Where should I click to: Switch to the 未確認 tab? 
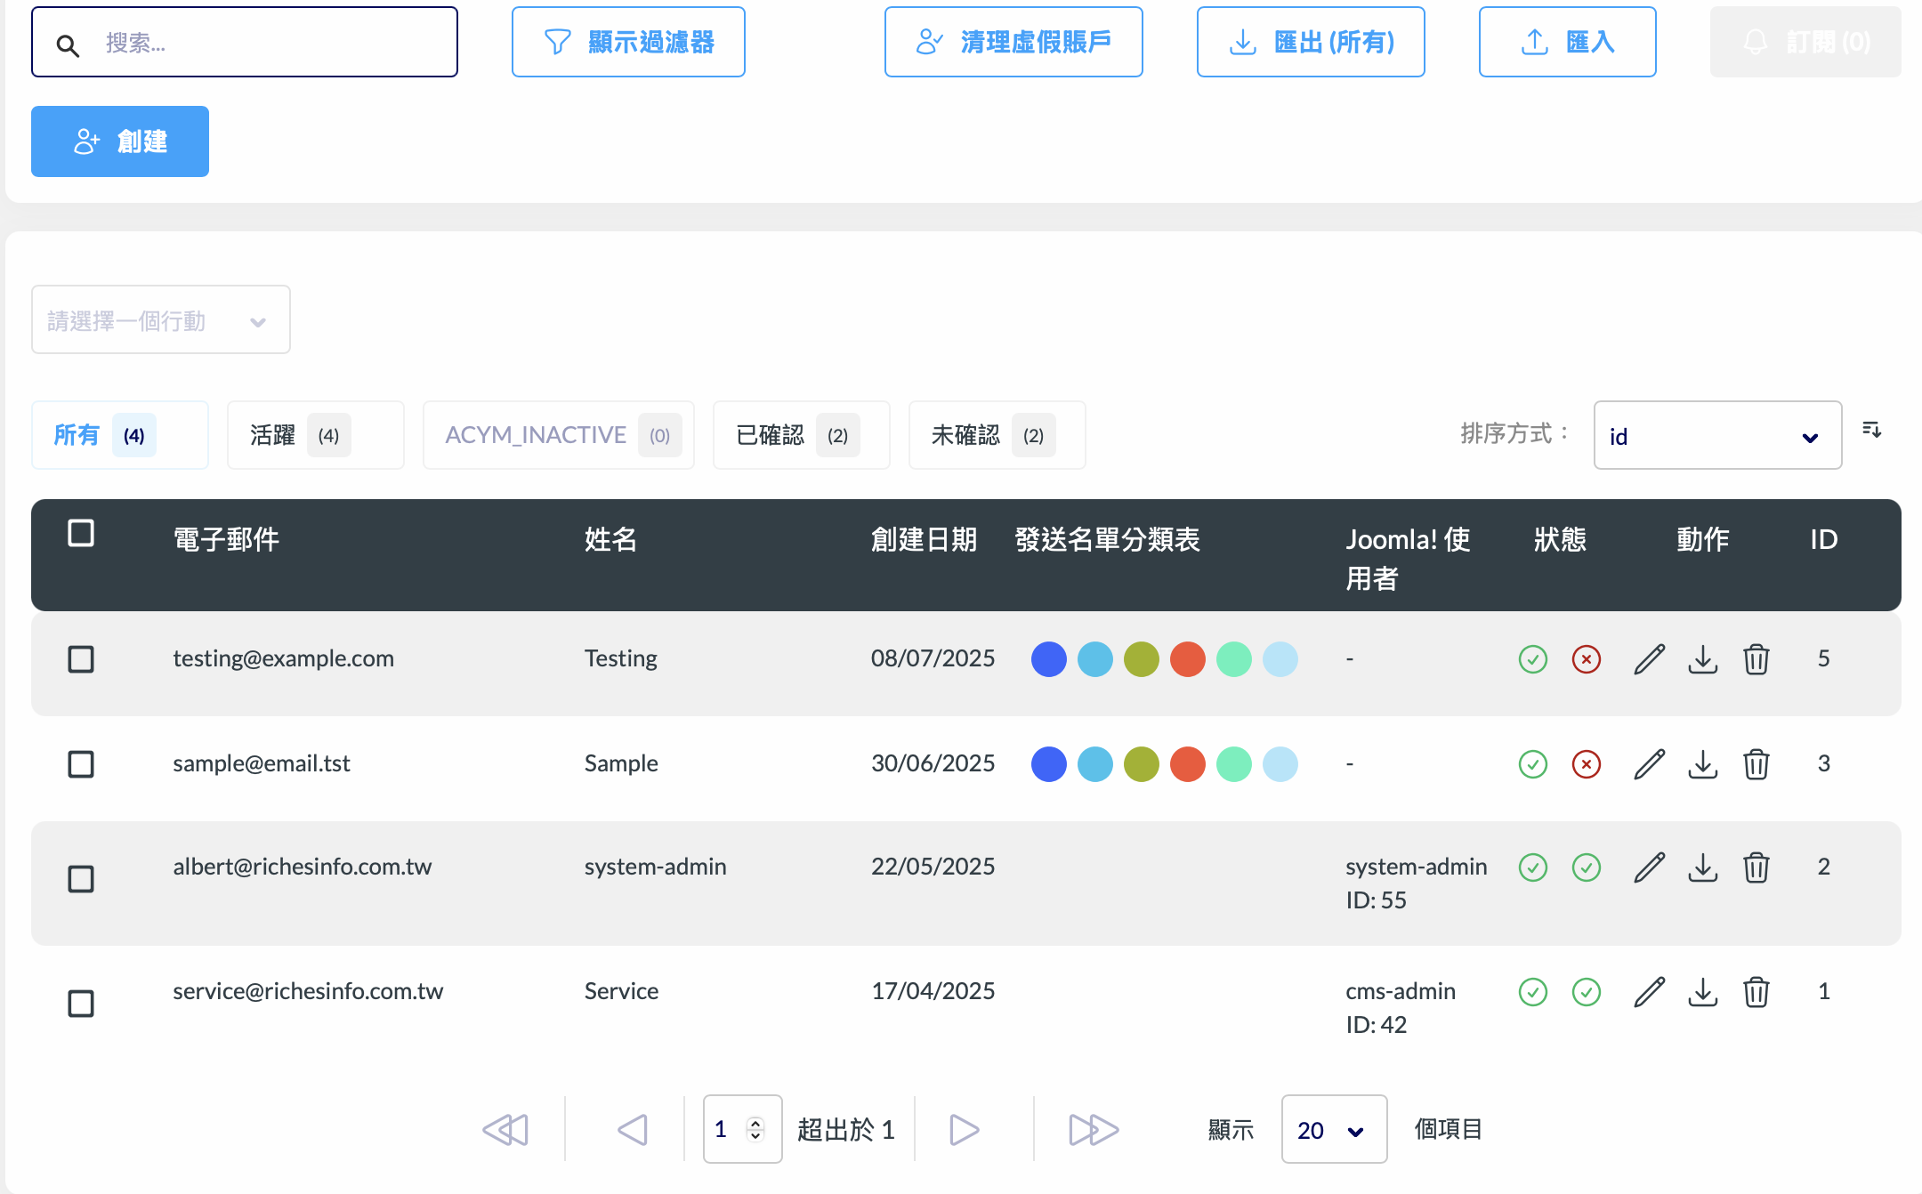(996, 435)
